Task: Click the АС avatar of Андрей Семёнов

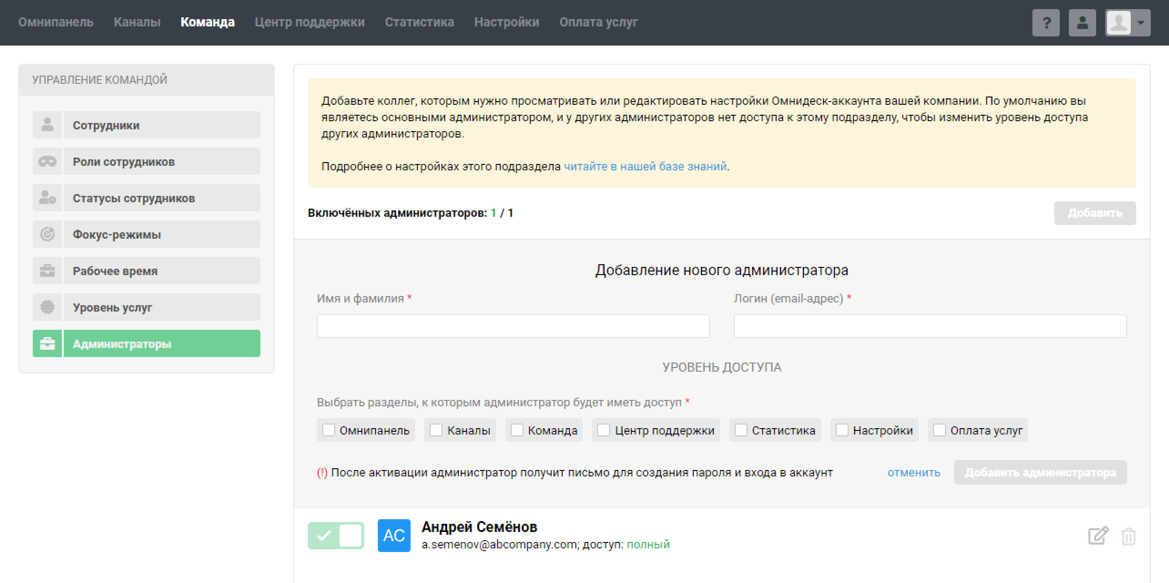Action: tap(394, 536)
